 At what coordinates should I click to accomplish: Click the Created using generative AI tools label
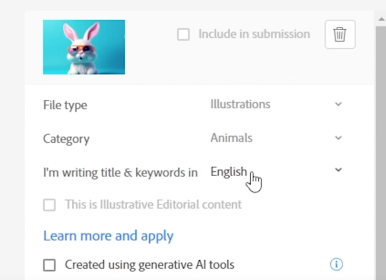click(149, 265)
